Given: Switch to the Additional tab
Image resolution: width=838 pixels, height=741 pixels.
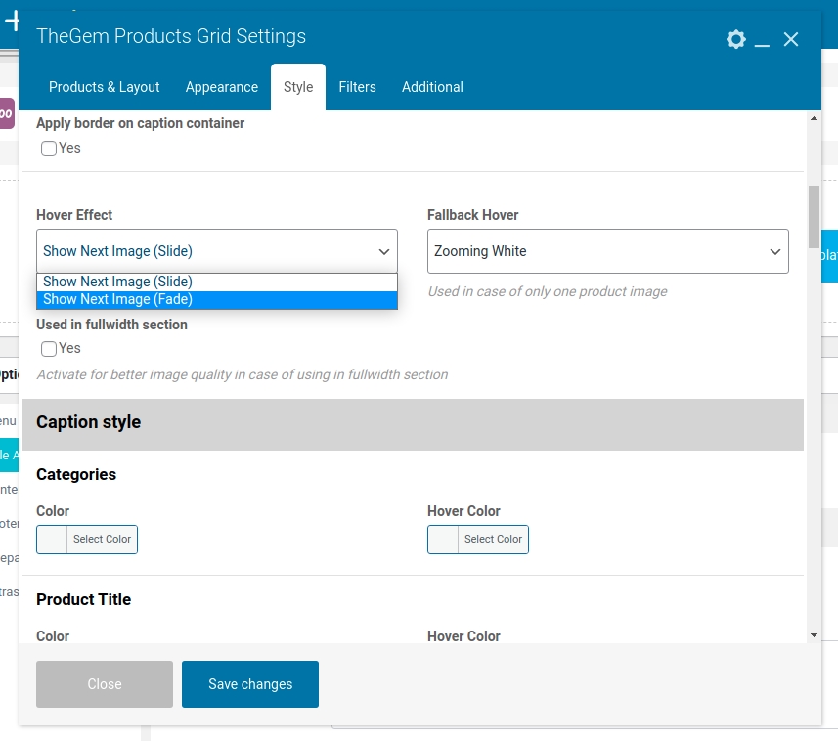Looking at the screenshot, I should click(432, 87).
